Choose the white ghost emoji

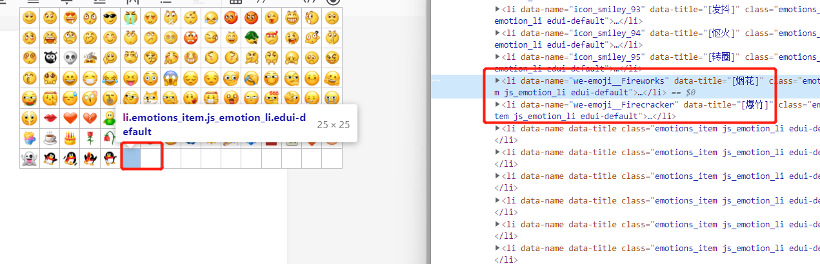point(30,158)
